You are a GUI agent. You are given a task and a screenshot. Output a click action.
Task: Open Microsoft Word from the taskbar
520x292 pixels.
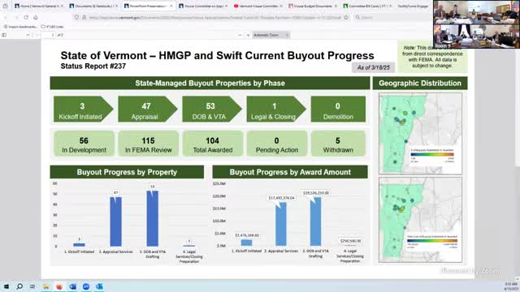(x=72, y=286)
